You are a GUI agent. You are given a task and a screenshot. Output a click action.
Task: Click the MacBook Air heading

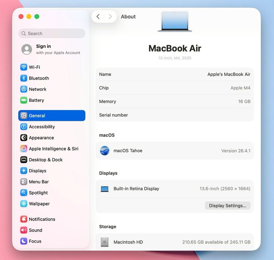point(175,48)
